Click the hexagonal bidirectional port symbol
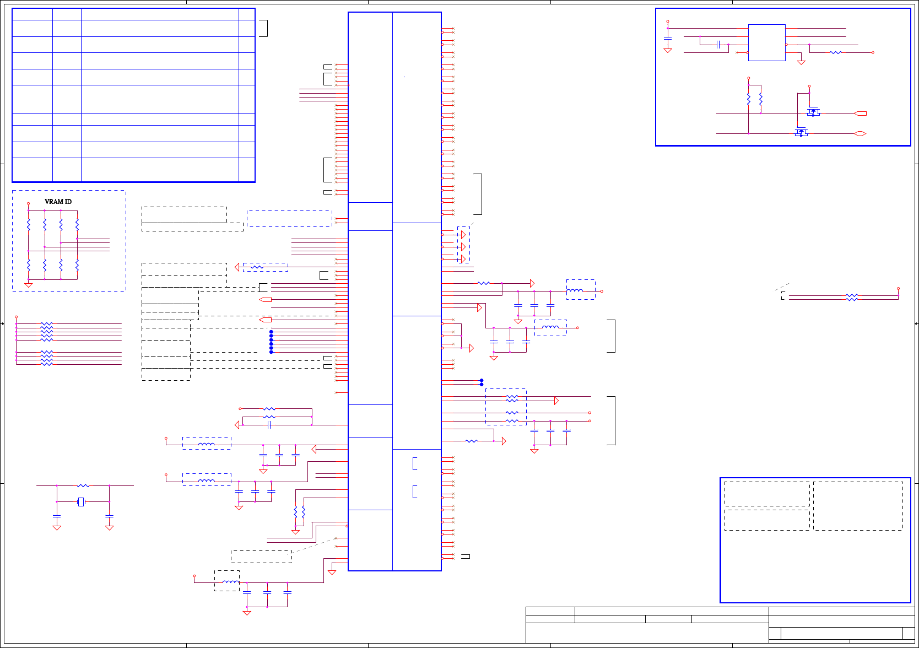 (x=859, y=133)
